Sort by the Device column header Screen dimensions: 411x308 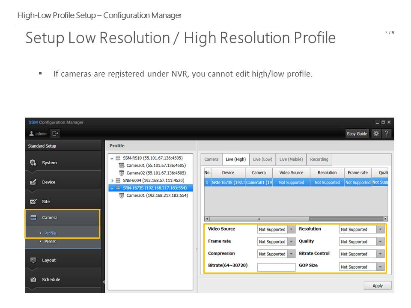pos(228,172)
